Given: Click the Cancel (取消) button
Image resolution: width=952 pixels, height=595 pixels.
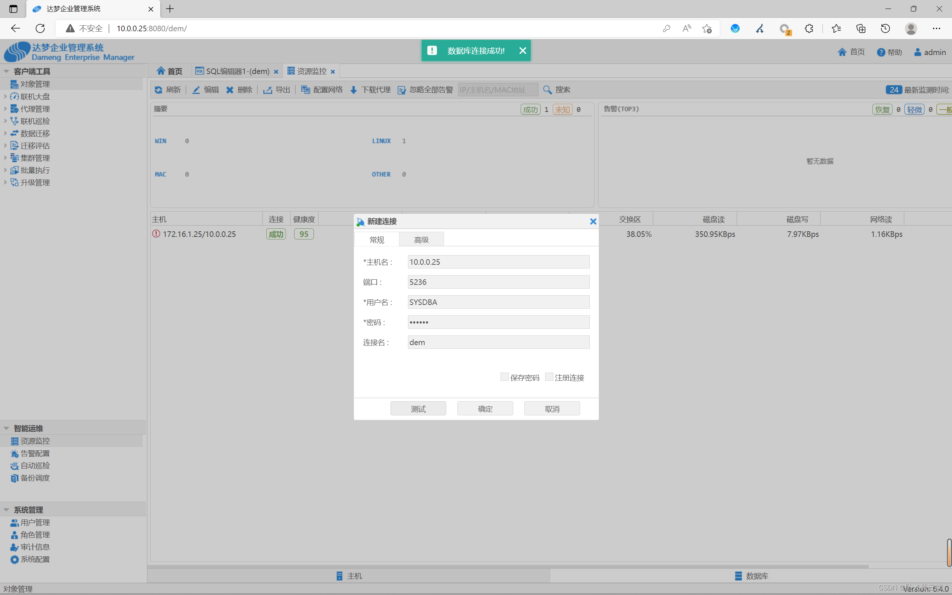Looking at the screenshot, I should [551, 408].
